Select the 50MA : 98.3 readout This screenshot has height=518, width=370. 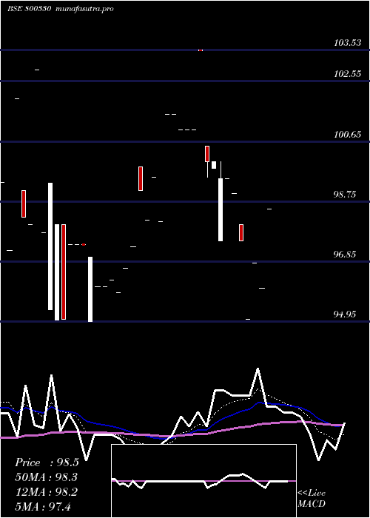coord(47,477)
